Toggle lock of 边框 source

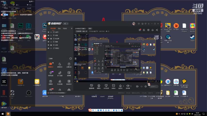[x=51, y=45]
